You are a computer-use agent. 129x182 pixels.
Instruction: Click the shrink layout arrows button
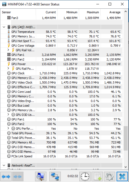click(x=18, y=177)
